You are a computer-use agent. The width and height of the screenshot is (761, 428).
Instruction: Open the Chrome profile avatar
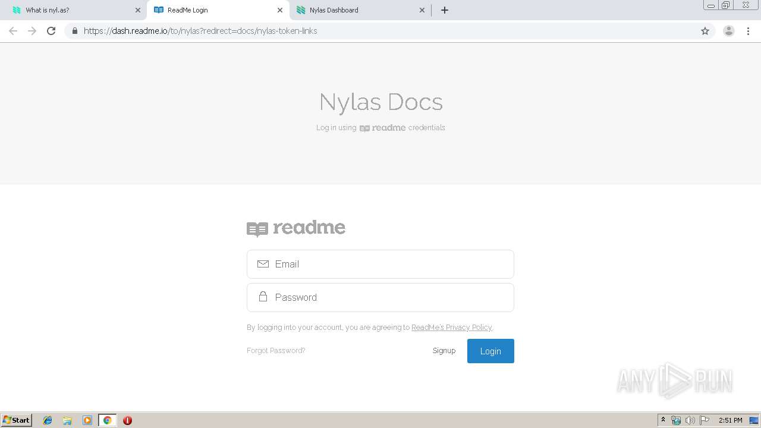point(729,31)
